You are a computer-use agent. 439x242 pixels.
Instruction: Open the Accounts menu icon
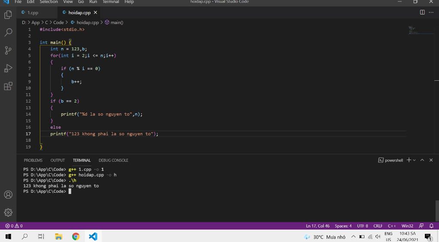[8, 194]
